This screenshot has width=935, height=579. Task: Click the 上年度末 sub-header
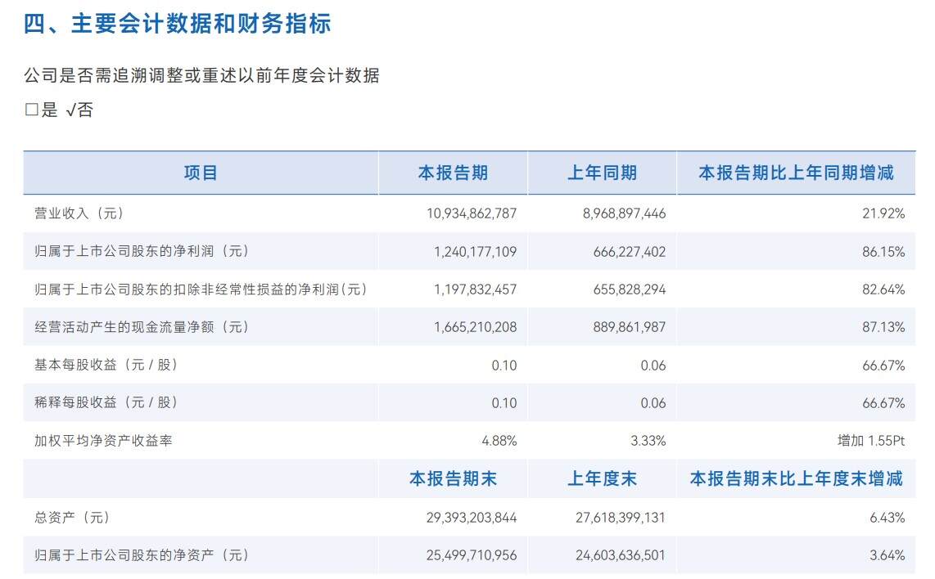(x=602, y=478)
